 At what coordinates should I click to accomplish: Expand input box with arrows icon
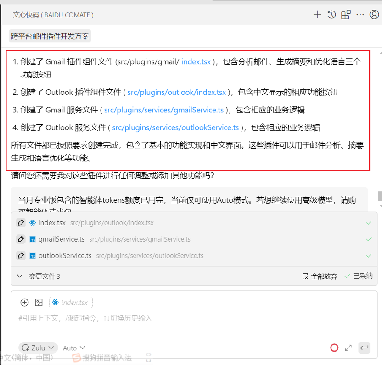348,348
